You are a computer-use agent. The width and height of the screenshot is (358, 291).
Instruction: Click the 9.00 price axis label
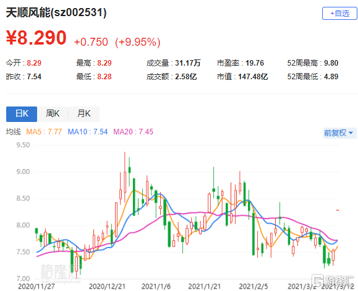coord(23,172)
